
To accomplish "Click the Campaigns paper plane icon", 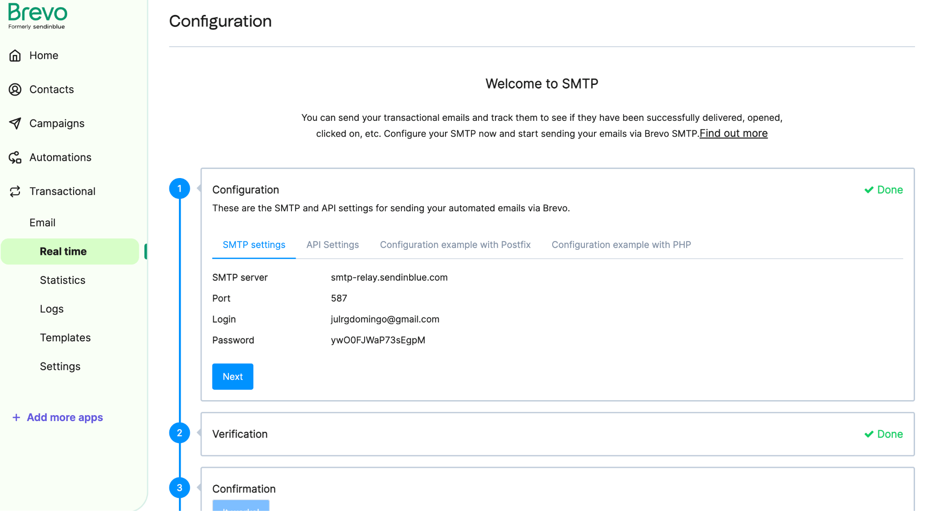I will click(x=15, y=124).
